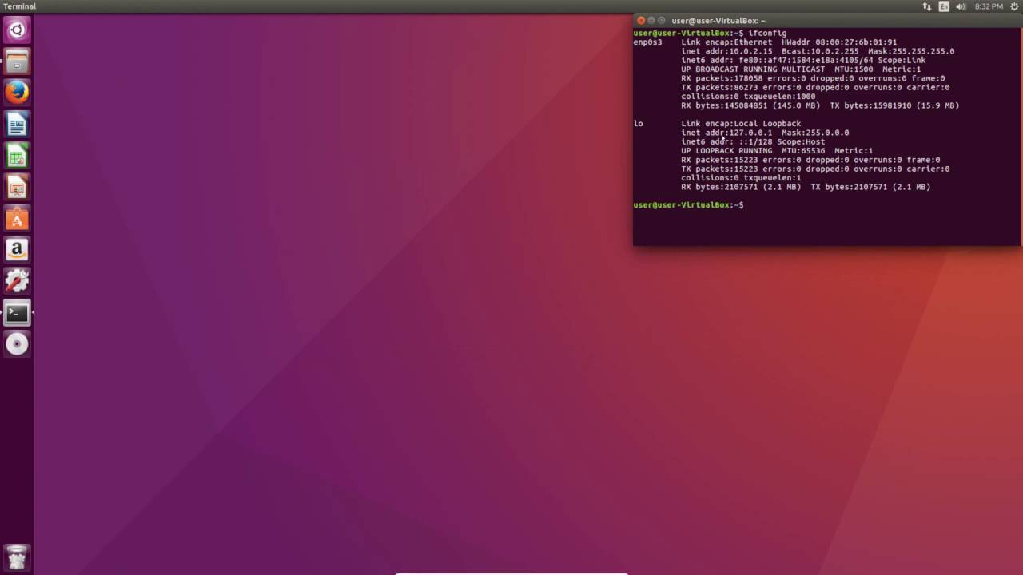Image resolution: width=1023 pixels, height=575 pixels.
Task: Click terminal title user@user-VirtualBox: ~
Action: (x=718, y=21)
